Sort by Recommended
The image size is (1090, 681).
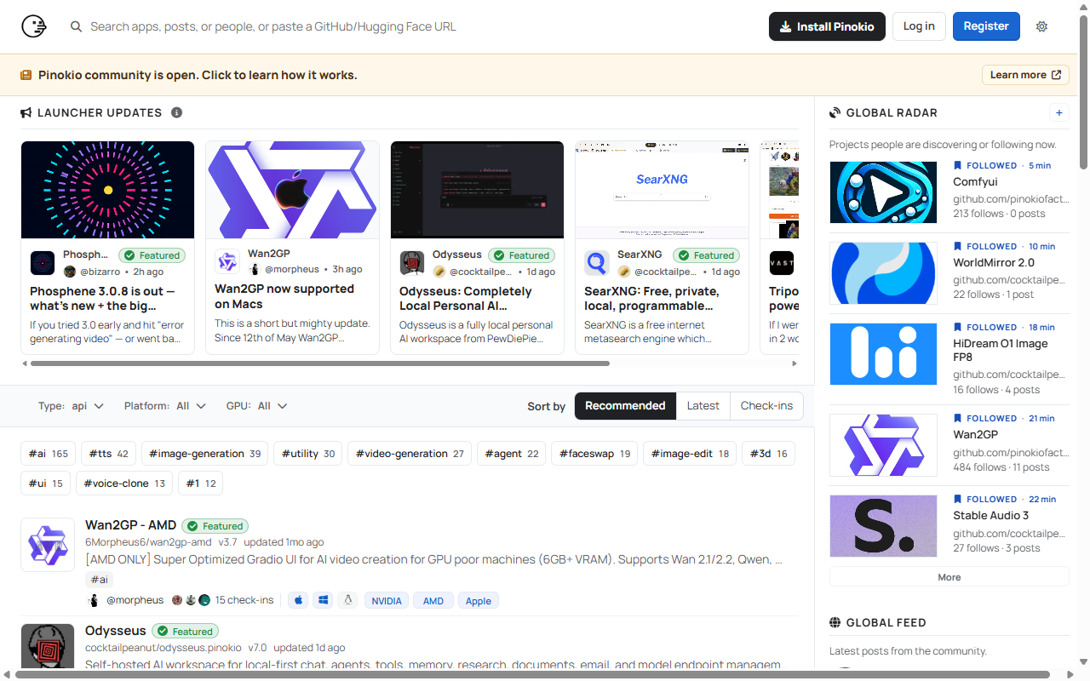tap(625, 406)
